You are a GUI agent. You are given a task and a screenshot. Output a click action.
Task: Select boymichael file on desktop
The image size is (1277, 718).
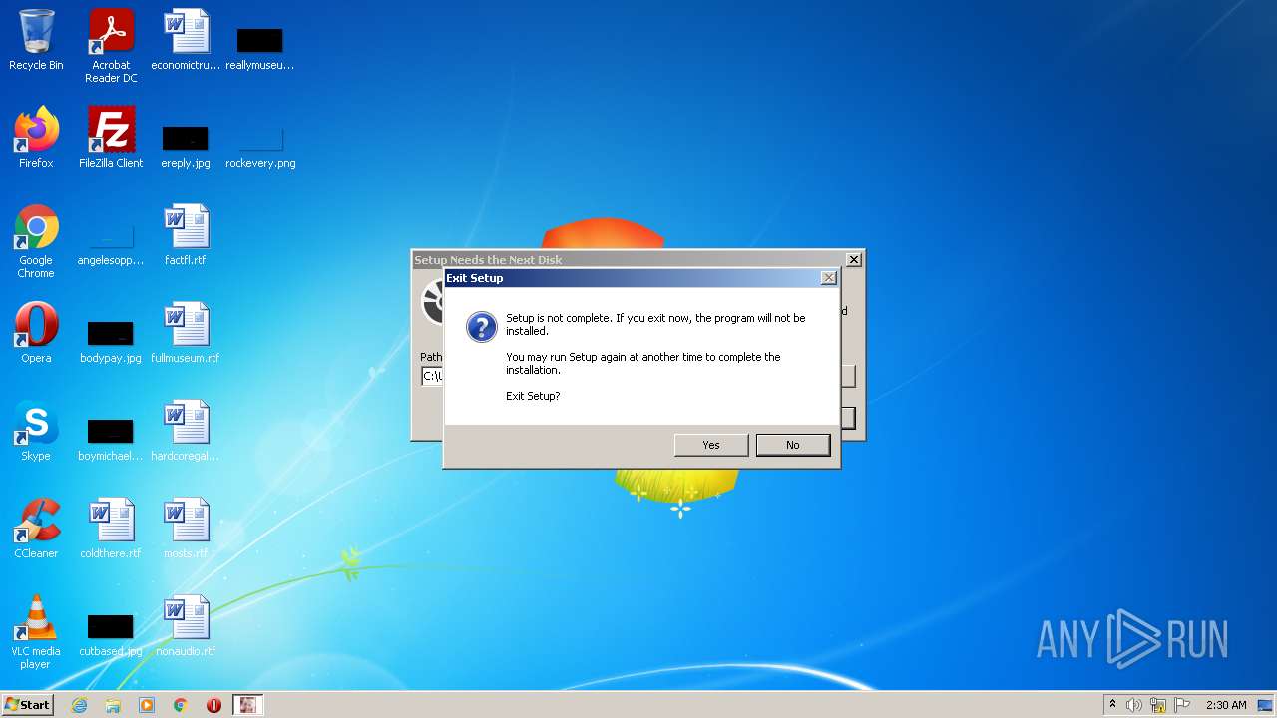[111, 439]
